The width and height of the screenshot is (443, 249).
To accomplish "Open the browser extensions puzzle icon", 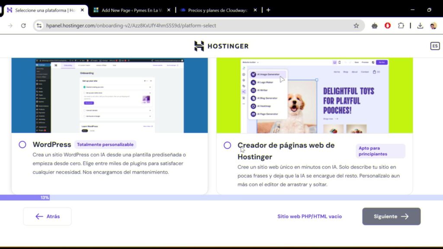I will tap(401, 26).
